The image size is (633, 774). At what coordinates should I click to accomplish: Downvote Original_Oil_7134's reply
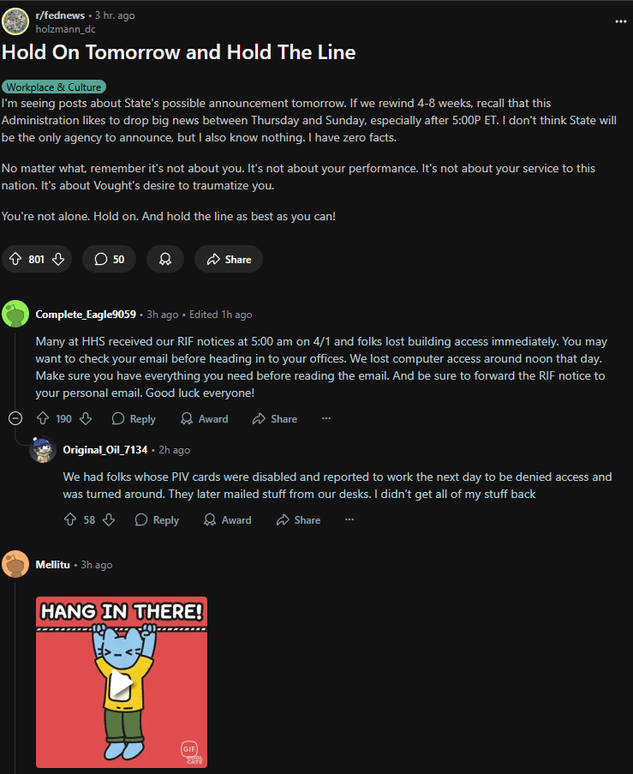pyautogui.click(x=109, y=519)
